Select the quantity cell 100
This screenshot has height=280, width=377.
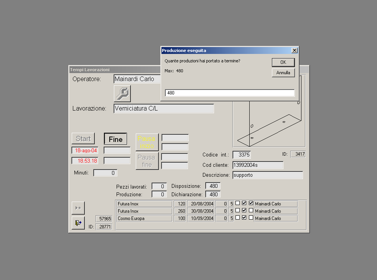(x=180, y=218)
